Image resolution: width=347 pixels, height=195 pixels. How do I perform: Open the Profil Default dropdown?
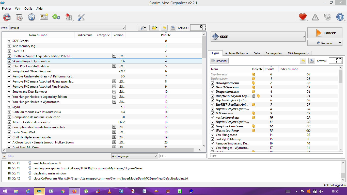pyautogui.click(x=67, y=28)
